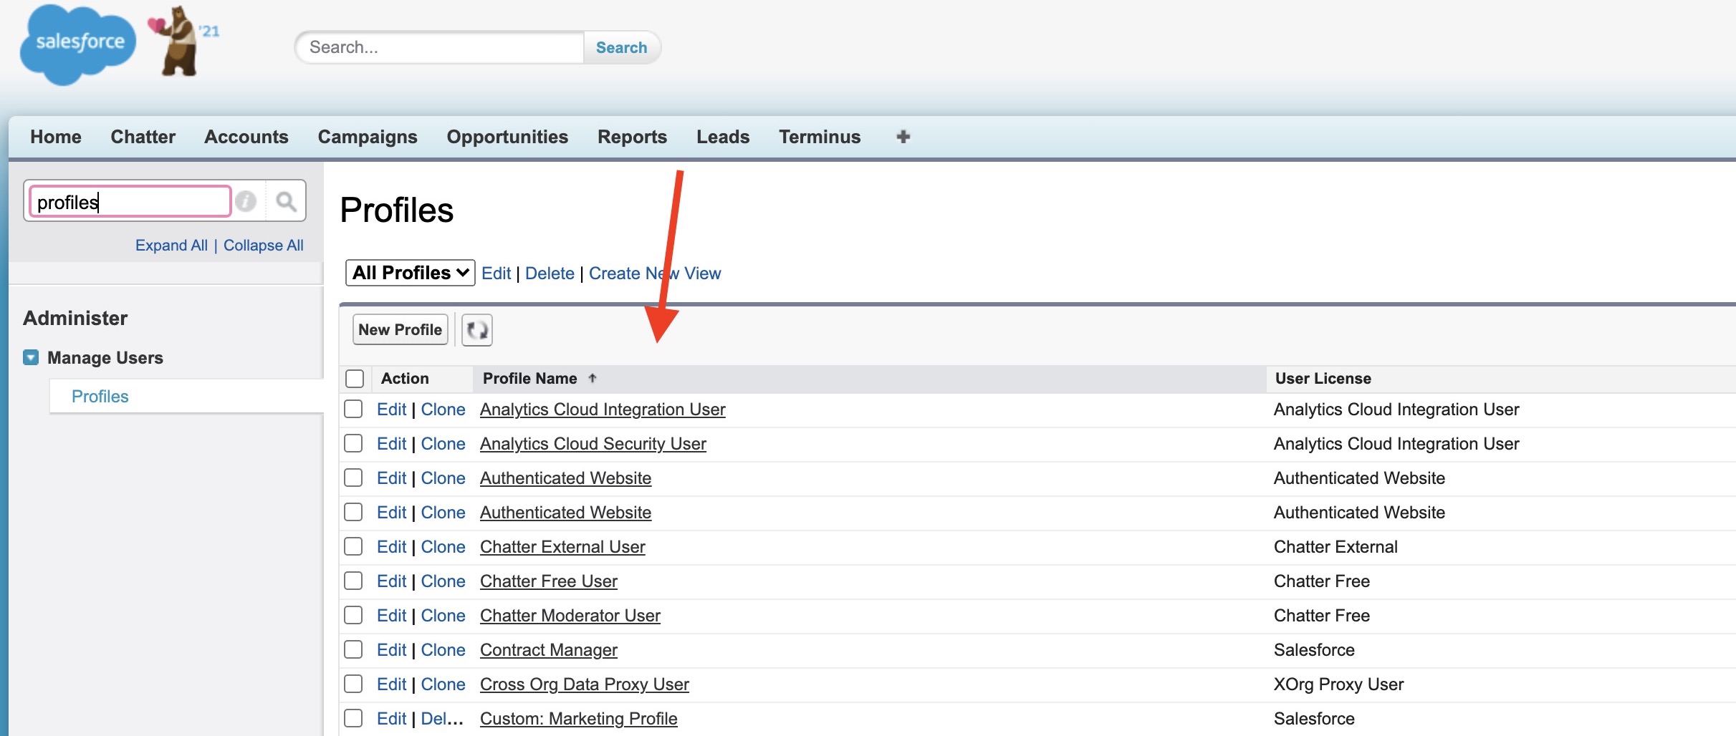Viewport: 1736px width, 736px height.
Task: Check the Cross Org Data Proxy User checkbox
Action: click(353, 684)
